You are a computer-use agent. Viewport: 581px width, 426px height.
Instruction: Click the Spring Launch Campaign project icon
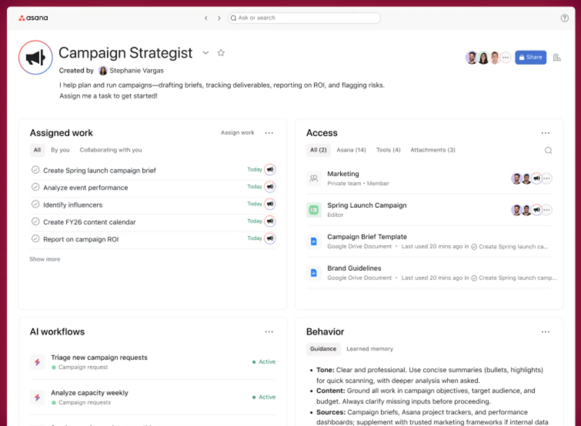[x=314, y=210]
